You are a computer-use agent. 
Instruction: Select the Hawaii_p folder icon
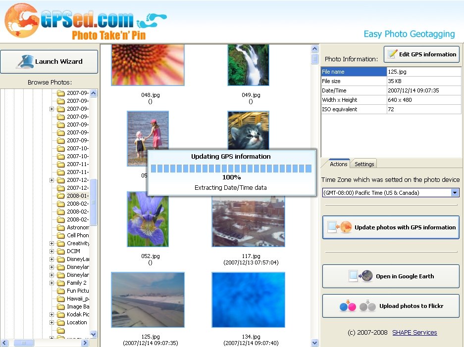(x=61, y=299)
